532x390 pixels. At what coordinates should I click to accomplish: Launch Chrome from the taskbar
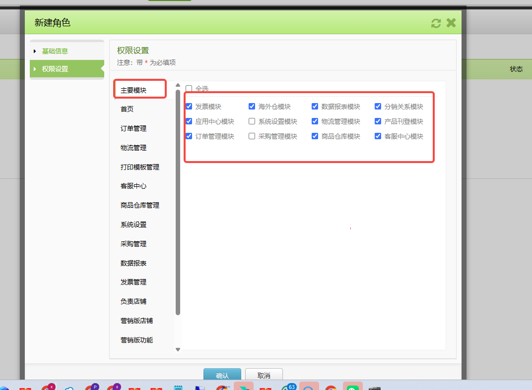331,386
